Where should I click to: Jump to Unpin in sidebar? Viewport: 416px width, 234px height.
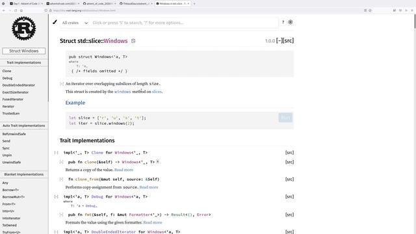(7, 155)
